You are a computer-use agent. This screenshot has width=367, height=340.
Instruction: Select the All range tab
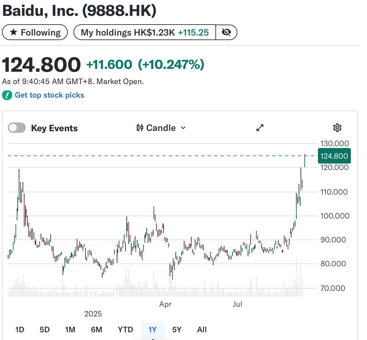202,330
